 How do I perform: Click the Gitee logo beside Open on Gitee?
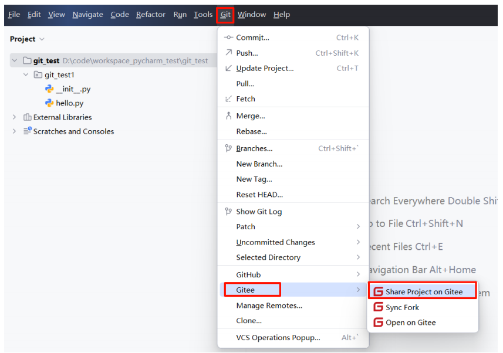click(379, 323)
